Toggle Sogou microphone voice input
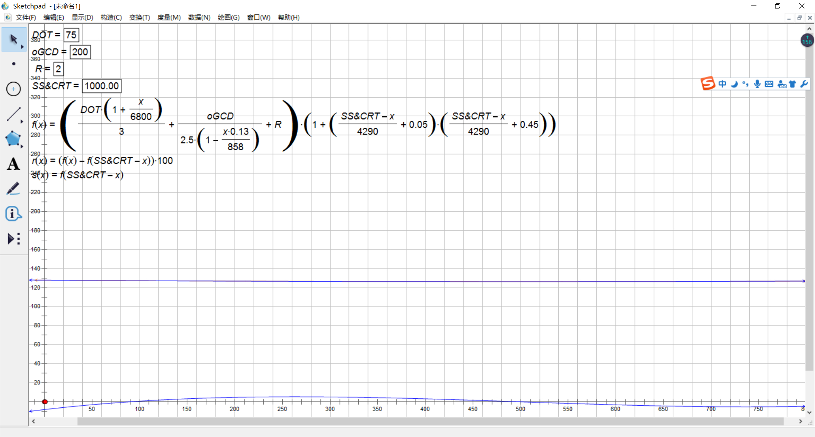Image resolution: width=815 pixels, height=437 pixels. 757,84
